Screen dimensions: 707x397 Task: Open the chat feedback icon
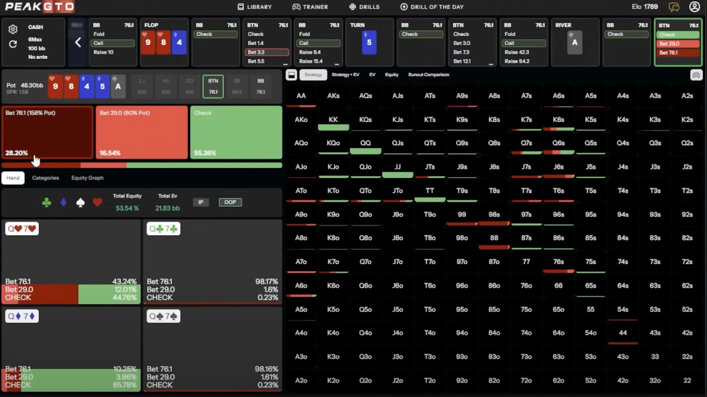(674, 7)
